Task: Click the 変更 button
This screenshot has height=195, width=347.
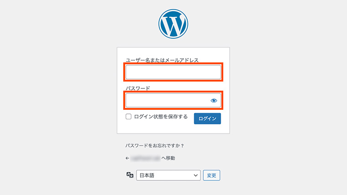Action: click(x=212, y=175)
